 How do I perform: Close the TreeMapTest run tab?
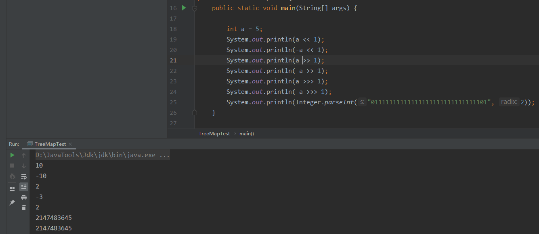[x=70, y=144]
